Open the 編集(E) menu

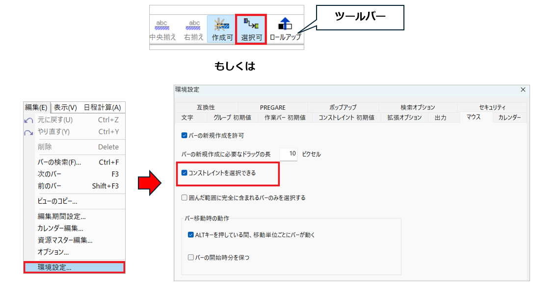click(x=36, y=108)
